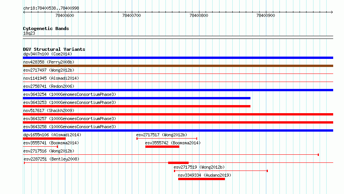This screenshot has height=194, width=344.
Task: Click the nsv1141945 (Alsmadi2014) label
Action: (x=51, y=78)
